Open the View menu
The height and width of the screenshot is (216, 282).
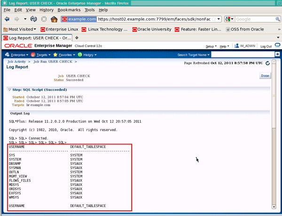(x=31, y=10)
